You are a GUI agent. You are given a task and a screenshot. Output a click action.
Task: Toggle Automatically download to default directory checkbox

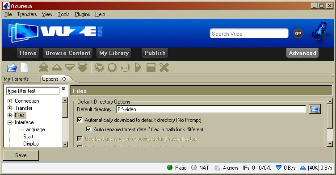click(80, 120)
